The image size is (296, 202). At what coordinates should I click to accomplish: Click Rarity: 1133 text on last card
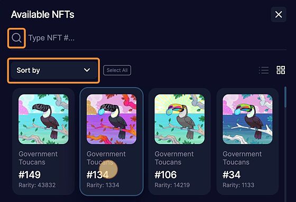click(x=238, y=185)
